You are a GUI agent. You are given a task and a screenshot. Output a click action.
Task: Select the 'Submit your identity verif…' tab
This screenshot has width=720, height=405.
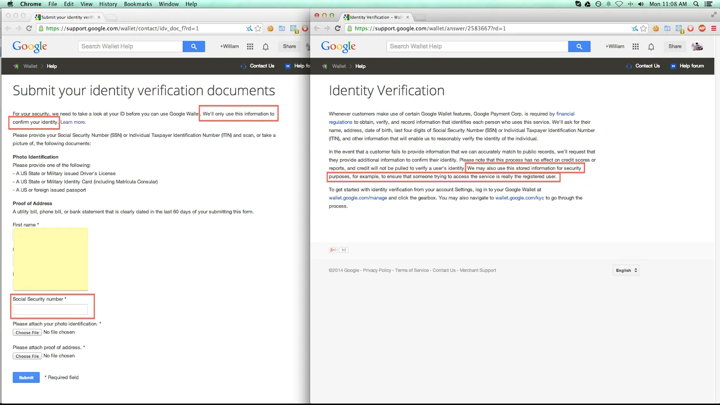click(x=67, y=17)
